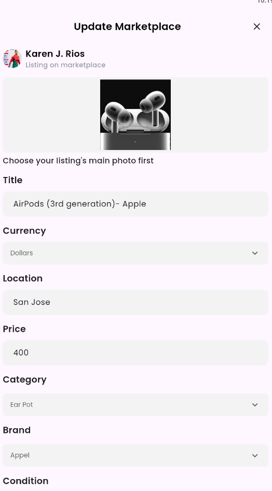Open the Category dropdown showing Ear Pot
The image size is (272, 491).
tap(135, 404)
